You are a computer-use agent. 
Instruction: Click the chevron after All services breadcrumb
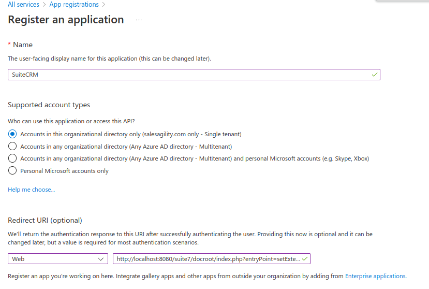click(x=44, y=5)
